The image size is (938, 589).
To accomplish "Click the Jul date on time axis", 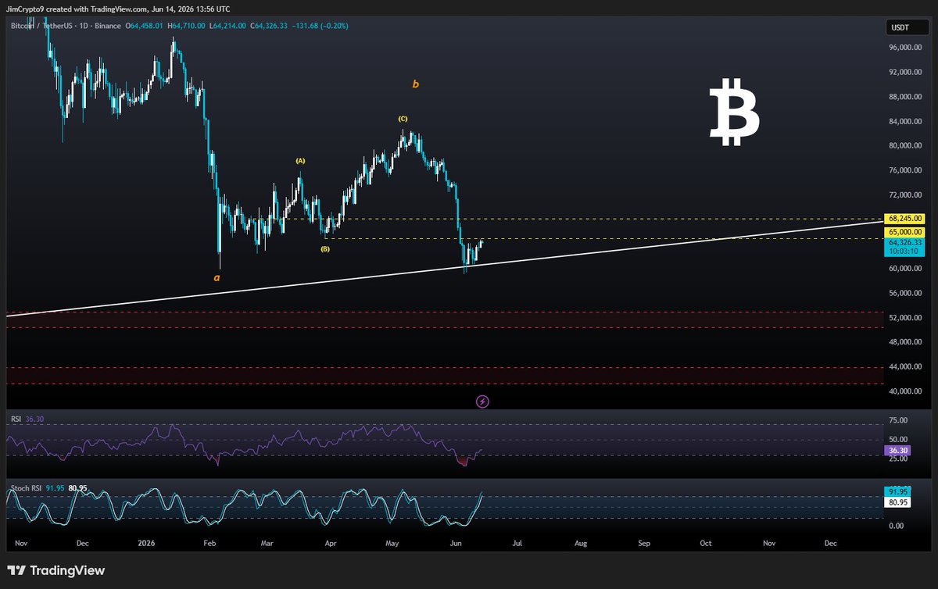I will point(517,542).
